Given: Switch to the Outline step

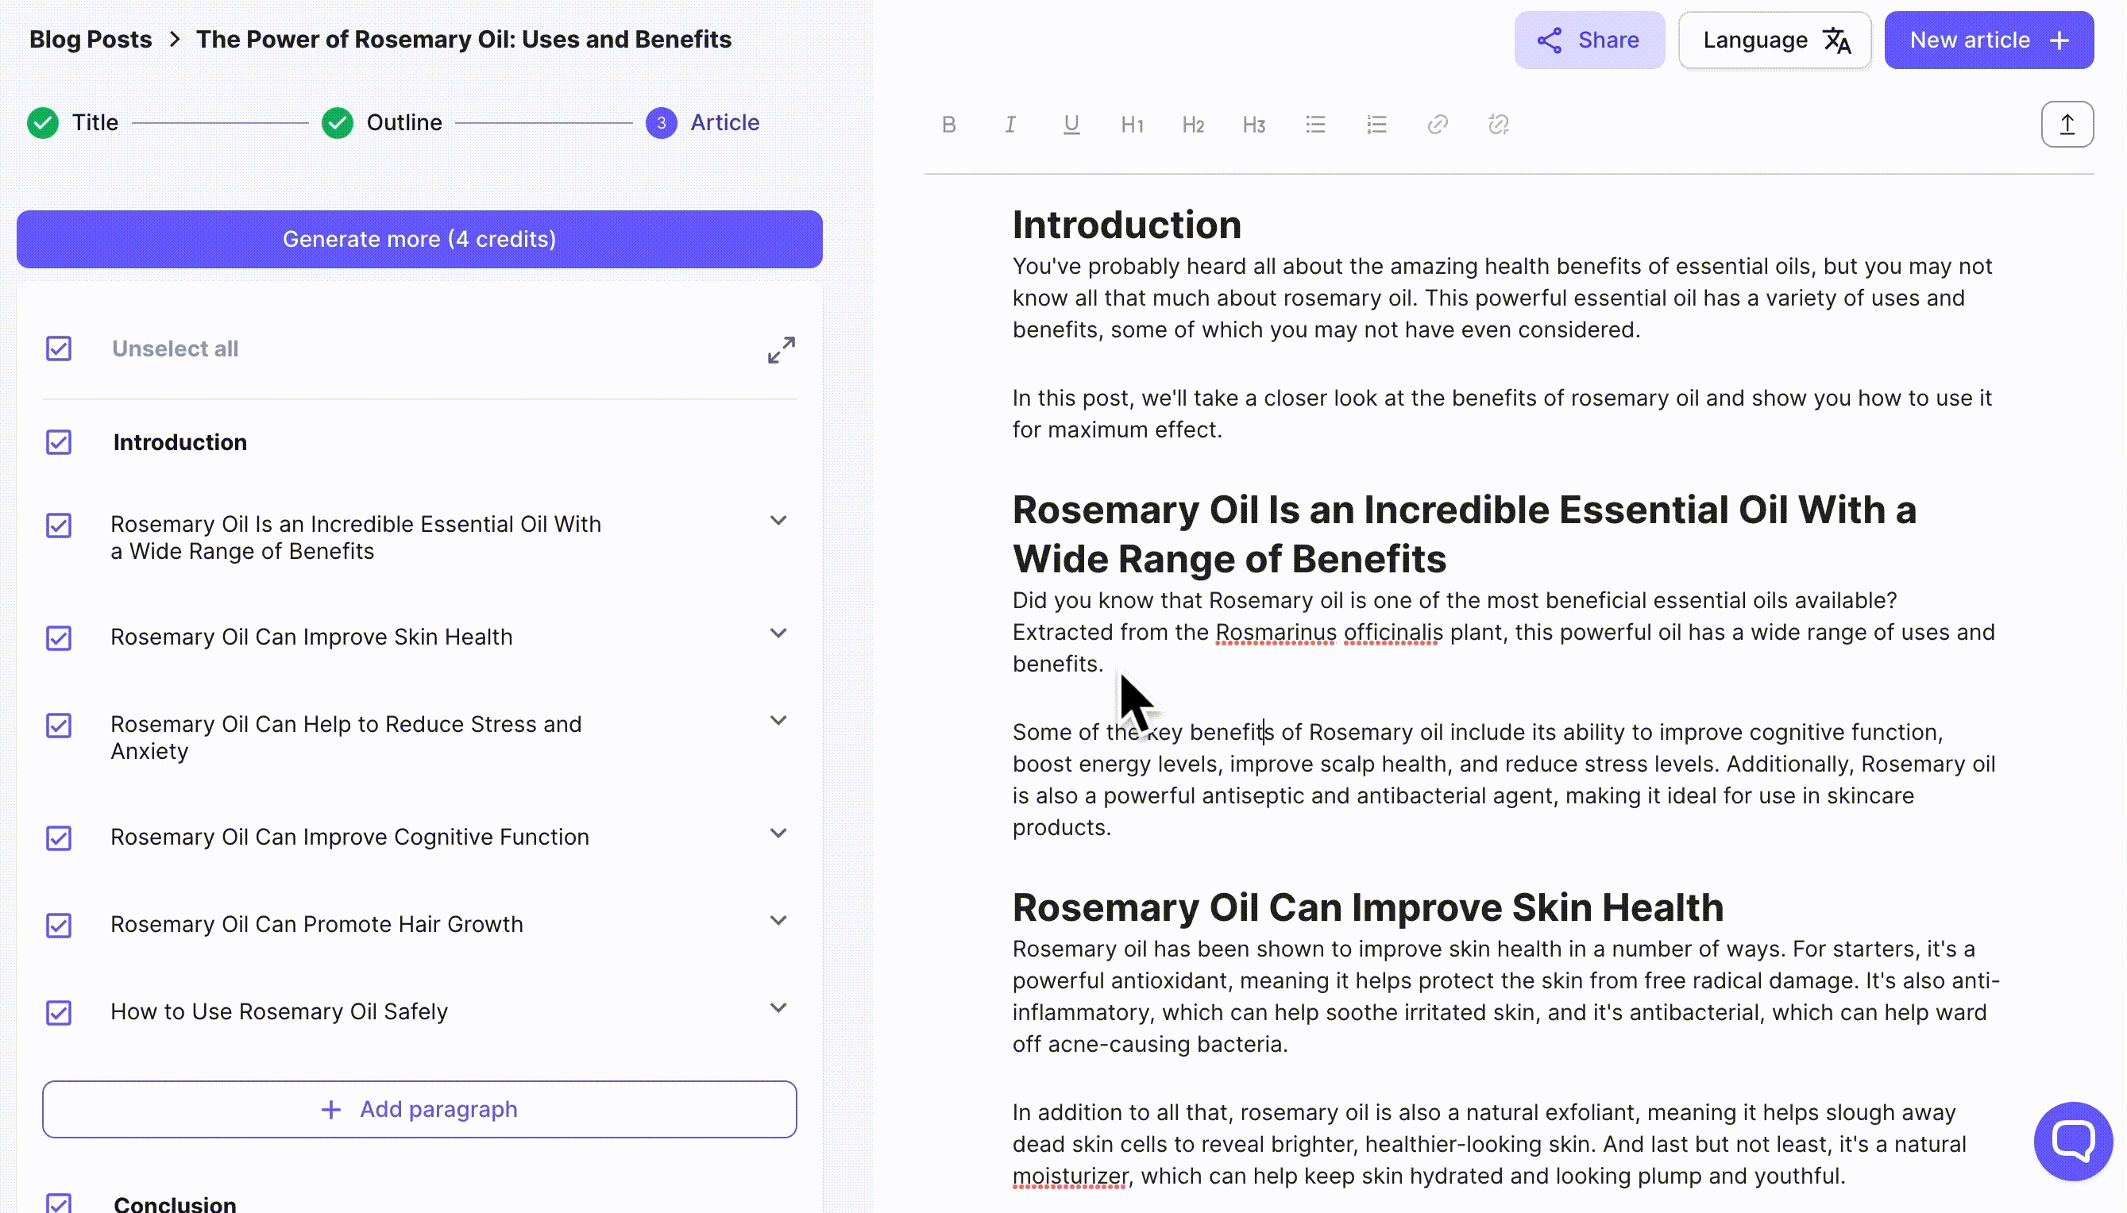Looking at the screenshot, I should tap(404, 122).
